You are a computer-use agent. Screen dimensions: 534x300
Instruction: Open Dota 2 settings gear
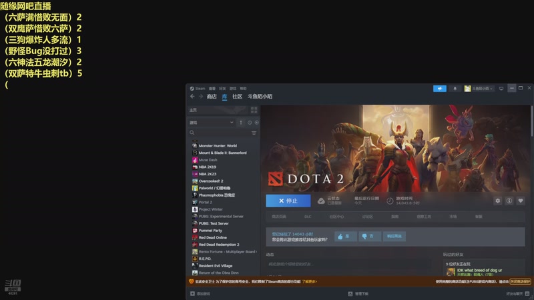498,201
